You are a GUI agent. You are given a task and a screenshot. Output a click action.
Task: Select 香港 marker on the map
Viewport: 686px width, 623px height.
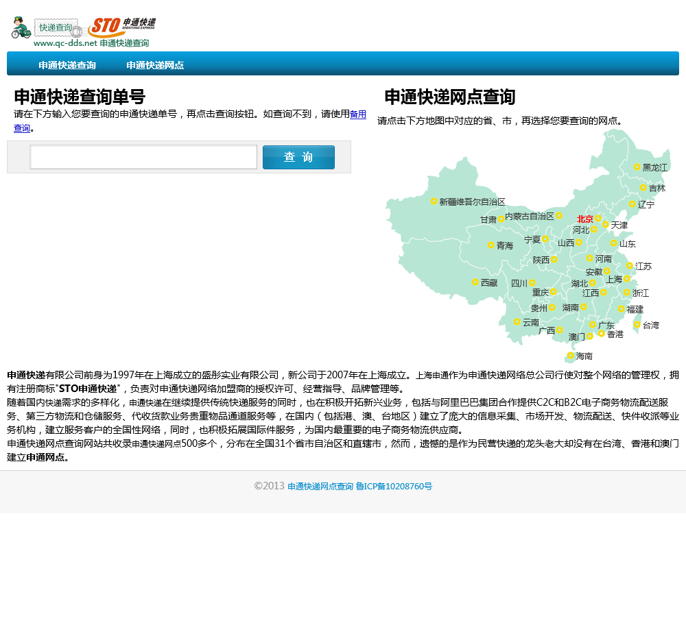pos(602,334)
